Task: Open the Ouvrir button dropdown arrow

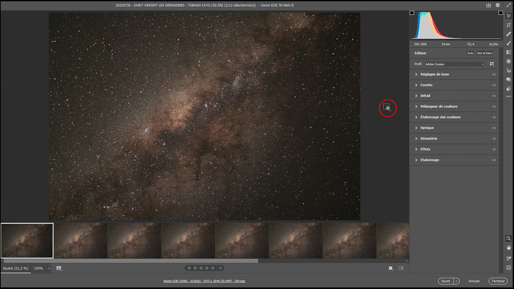Action: pyautogui.click(x=456, y=281)
